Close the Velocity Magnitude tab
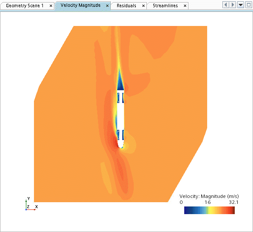 click(x=107, y=6)
